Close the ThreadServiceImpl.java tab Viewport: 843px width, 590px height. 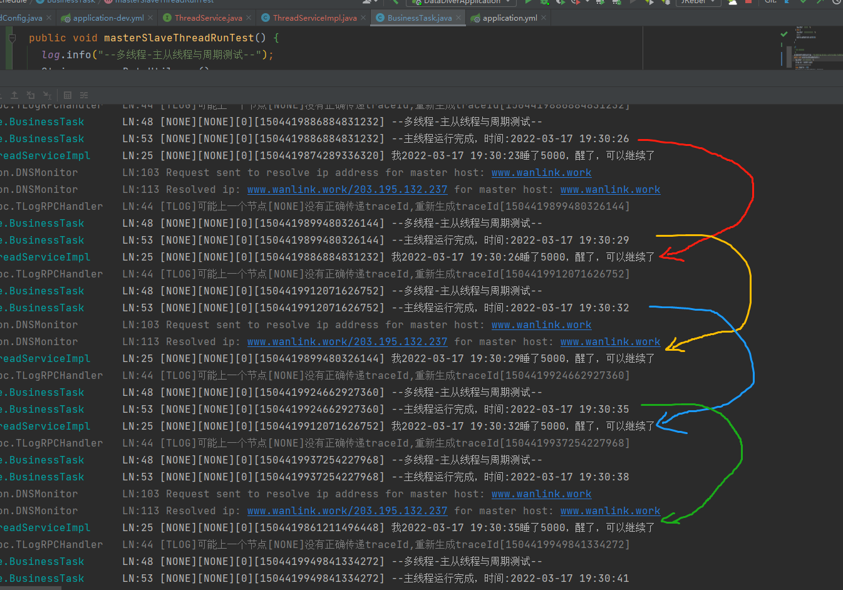(363, 18)
